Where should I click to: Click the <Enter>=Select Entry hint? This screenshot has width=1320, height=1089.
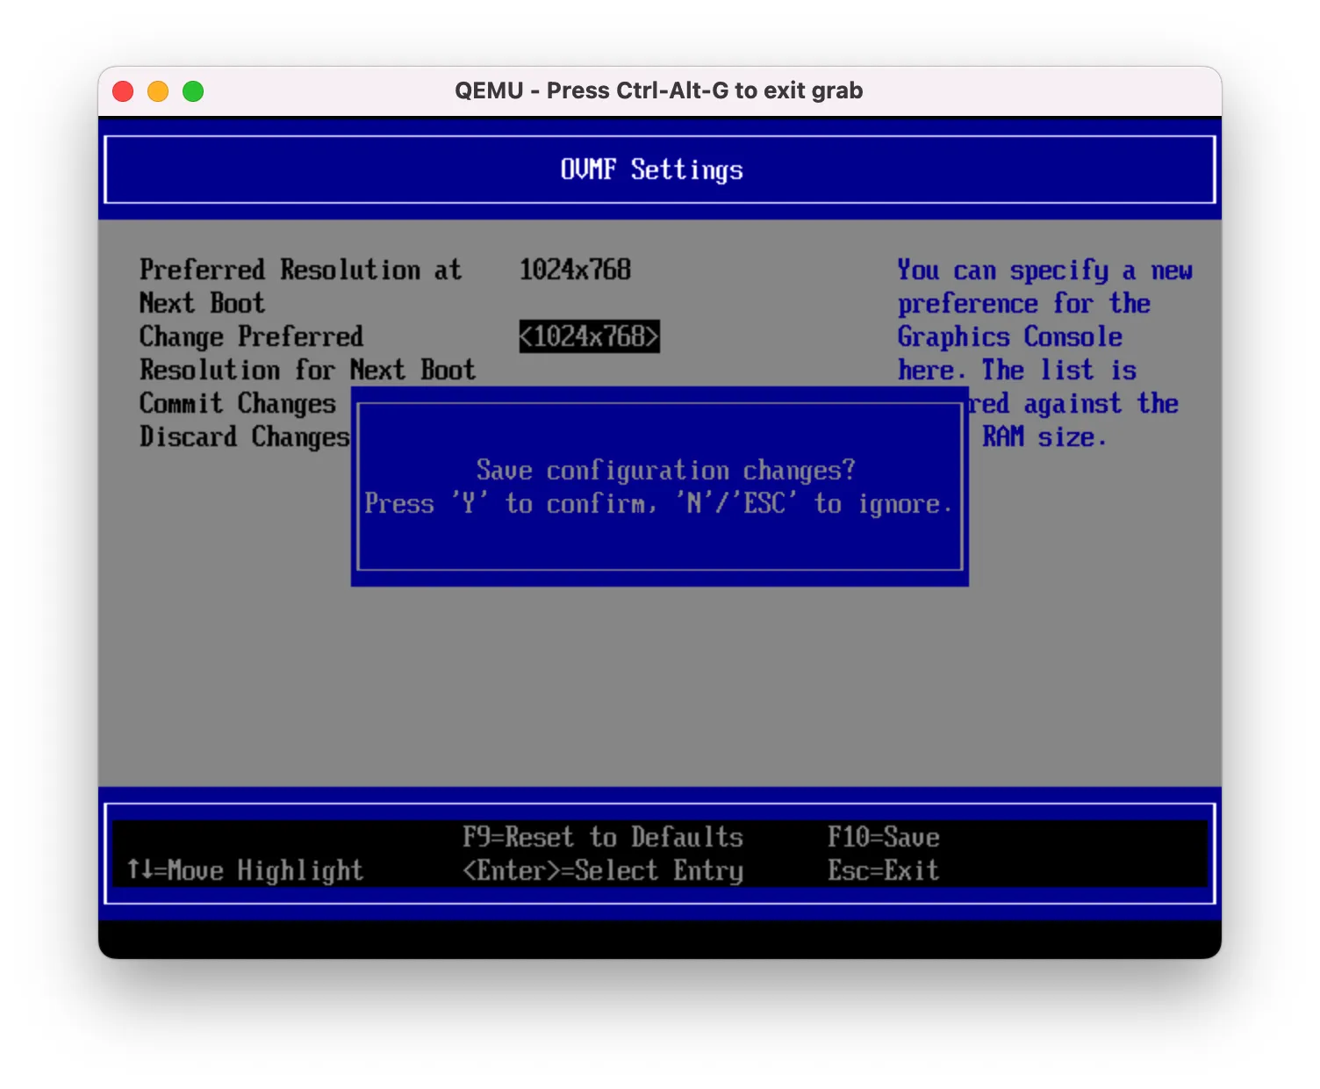[603, 870]
